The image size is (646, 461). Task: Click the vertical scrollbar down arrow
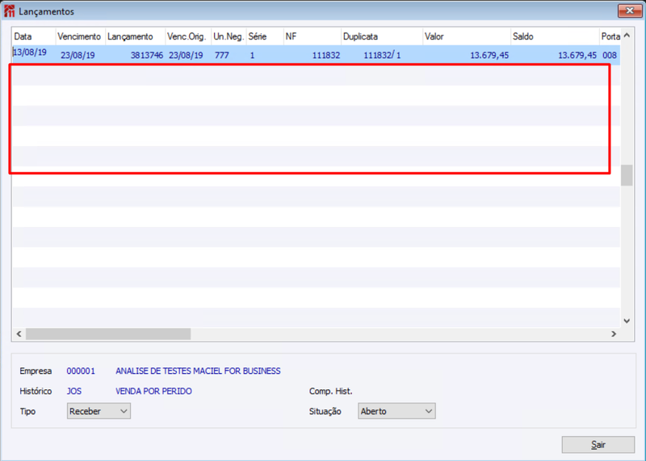[x=627, y=321]
